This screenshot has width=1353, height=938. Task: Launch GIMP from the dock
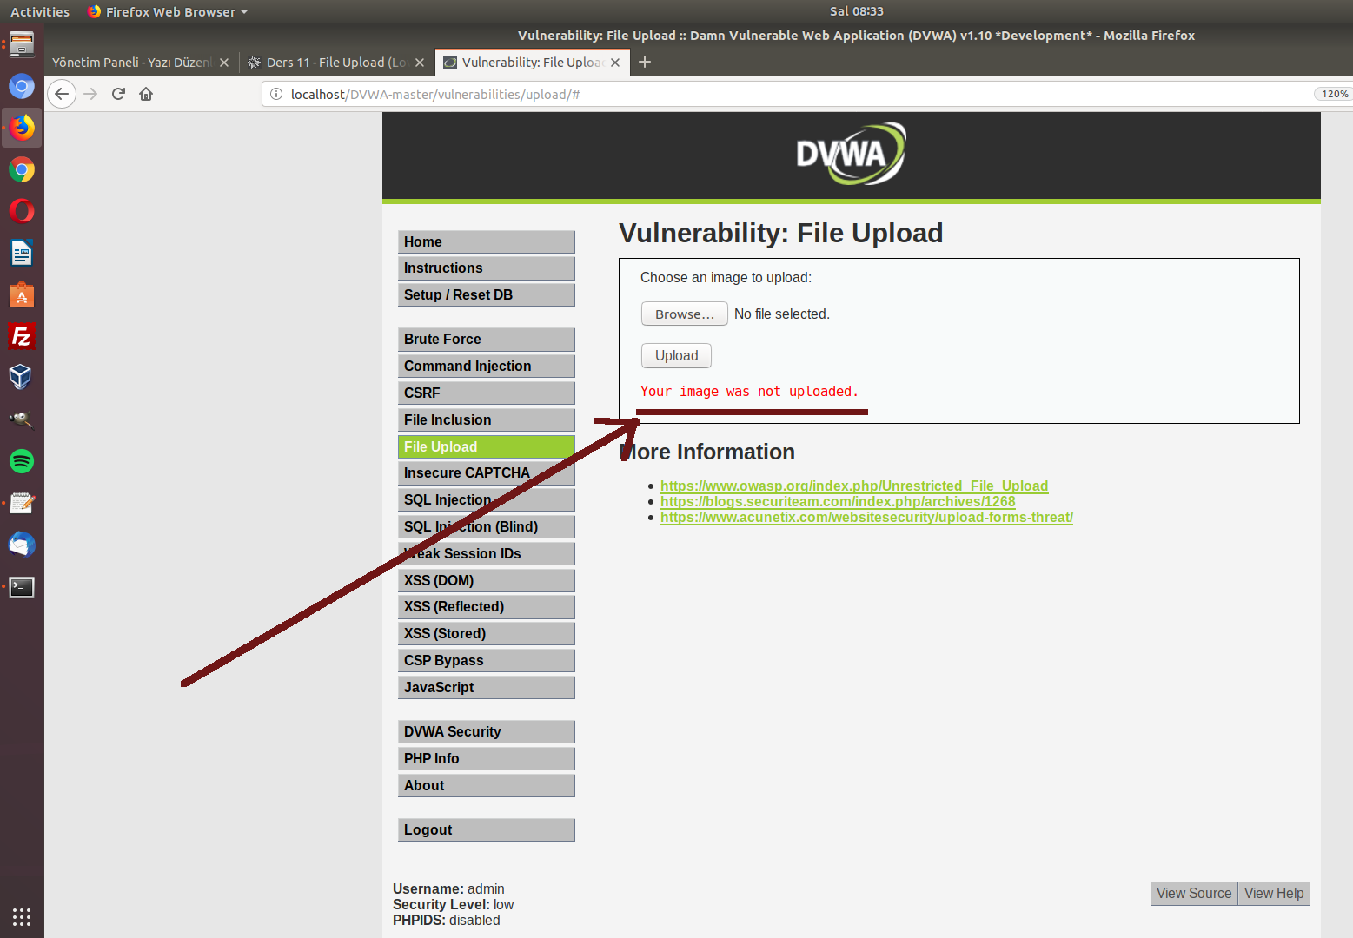[22, 419]
